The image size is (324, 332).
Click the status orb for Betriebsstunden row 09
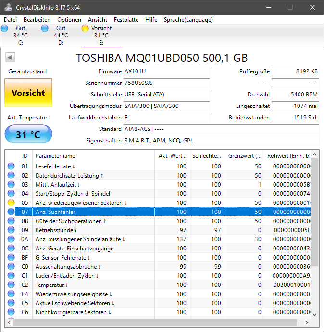tap(11, 230)
